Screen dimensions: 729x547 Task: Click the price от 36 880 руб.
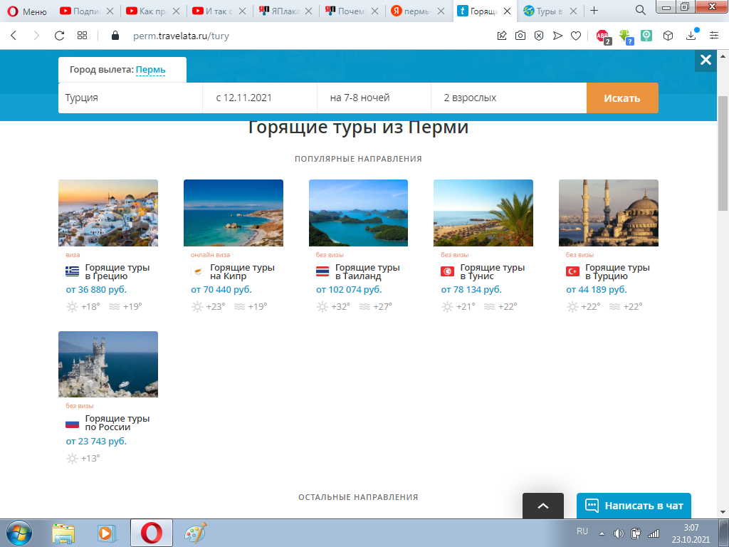click(x=96, y=289)
